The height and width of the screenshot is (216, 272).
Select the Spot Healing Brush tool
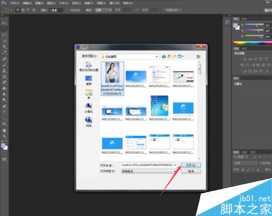click(x=4, y=59)
